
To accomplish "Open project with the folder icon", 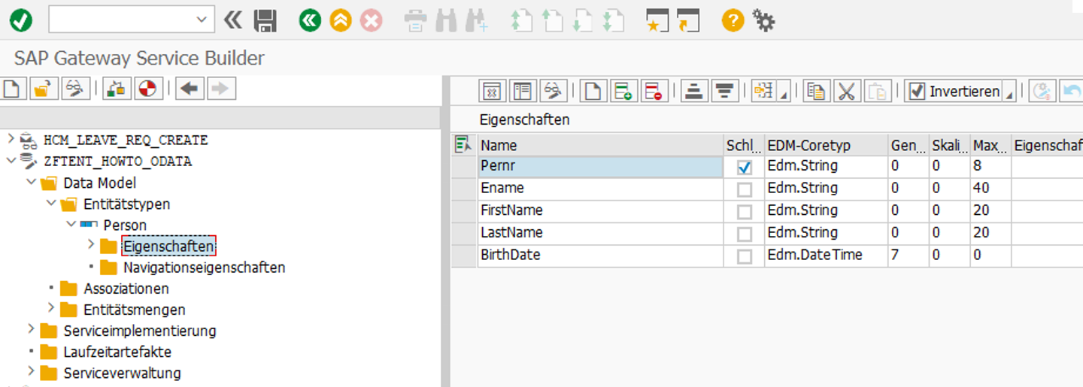I will pyautogui.click(x=44, y=89).
